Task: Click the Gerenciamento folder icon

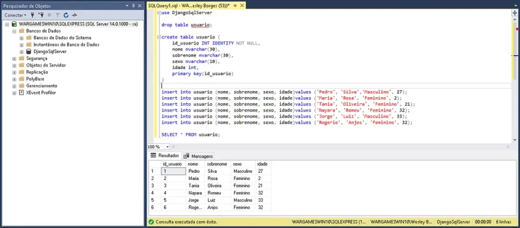Action: pyautogui.click(x=21, y=86)
